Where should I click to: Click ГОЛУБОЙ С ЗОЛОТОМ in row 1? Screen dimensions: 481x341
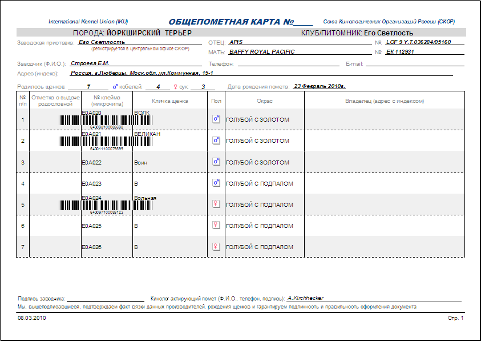tap(257, 119)
